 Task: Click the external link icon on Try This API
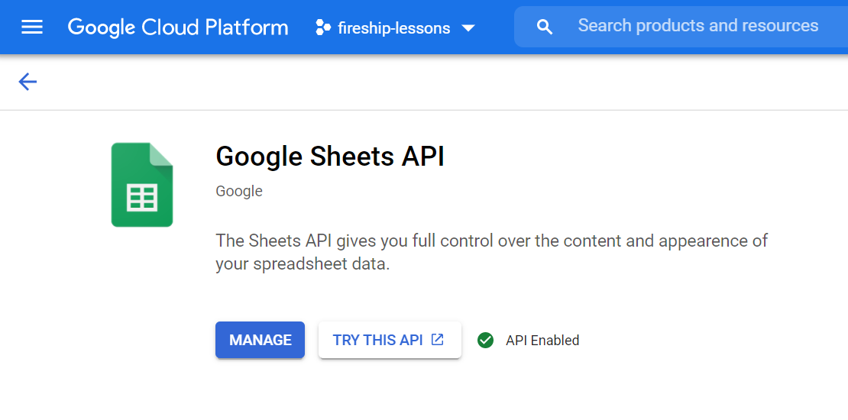pyautogui.click(x=438, y=340)
